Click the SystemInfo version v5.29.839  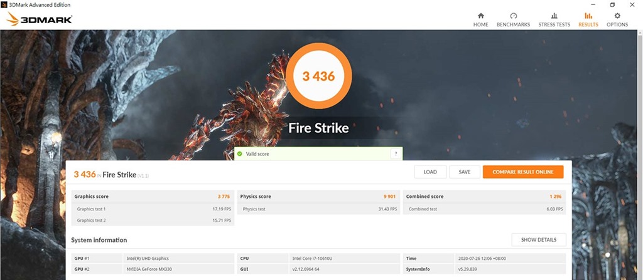[x=467, y=269]
